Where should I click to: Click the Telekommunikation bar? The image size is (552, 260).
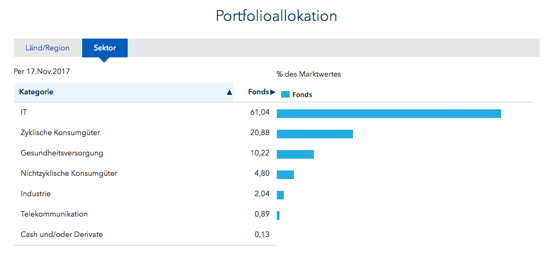pyautogui.click(x=278, y=216)
